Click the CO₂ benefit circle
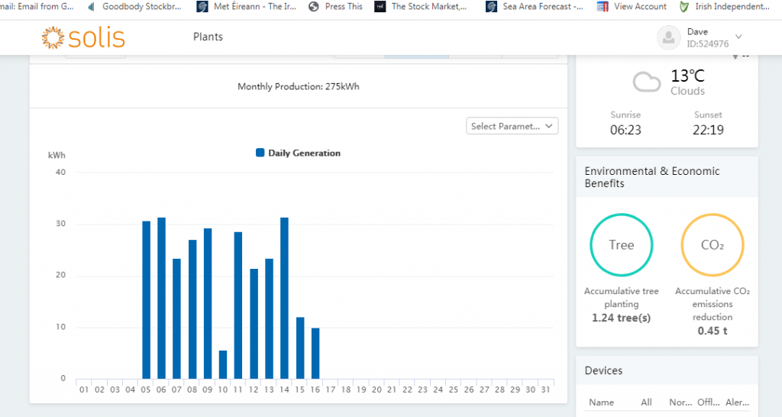 coord(712,245)
